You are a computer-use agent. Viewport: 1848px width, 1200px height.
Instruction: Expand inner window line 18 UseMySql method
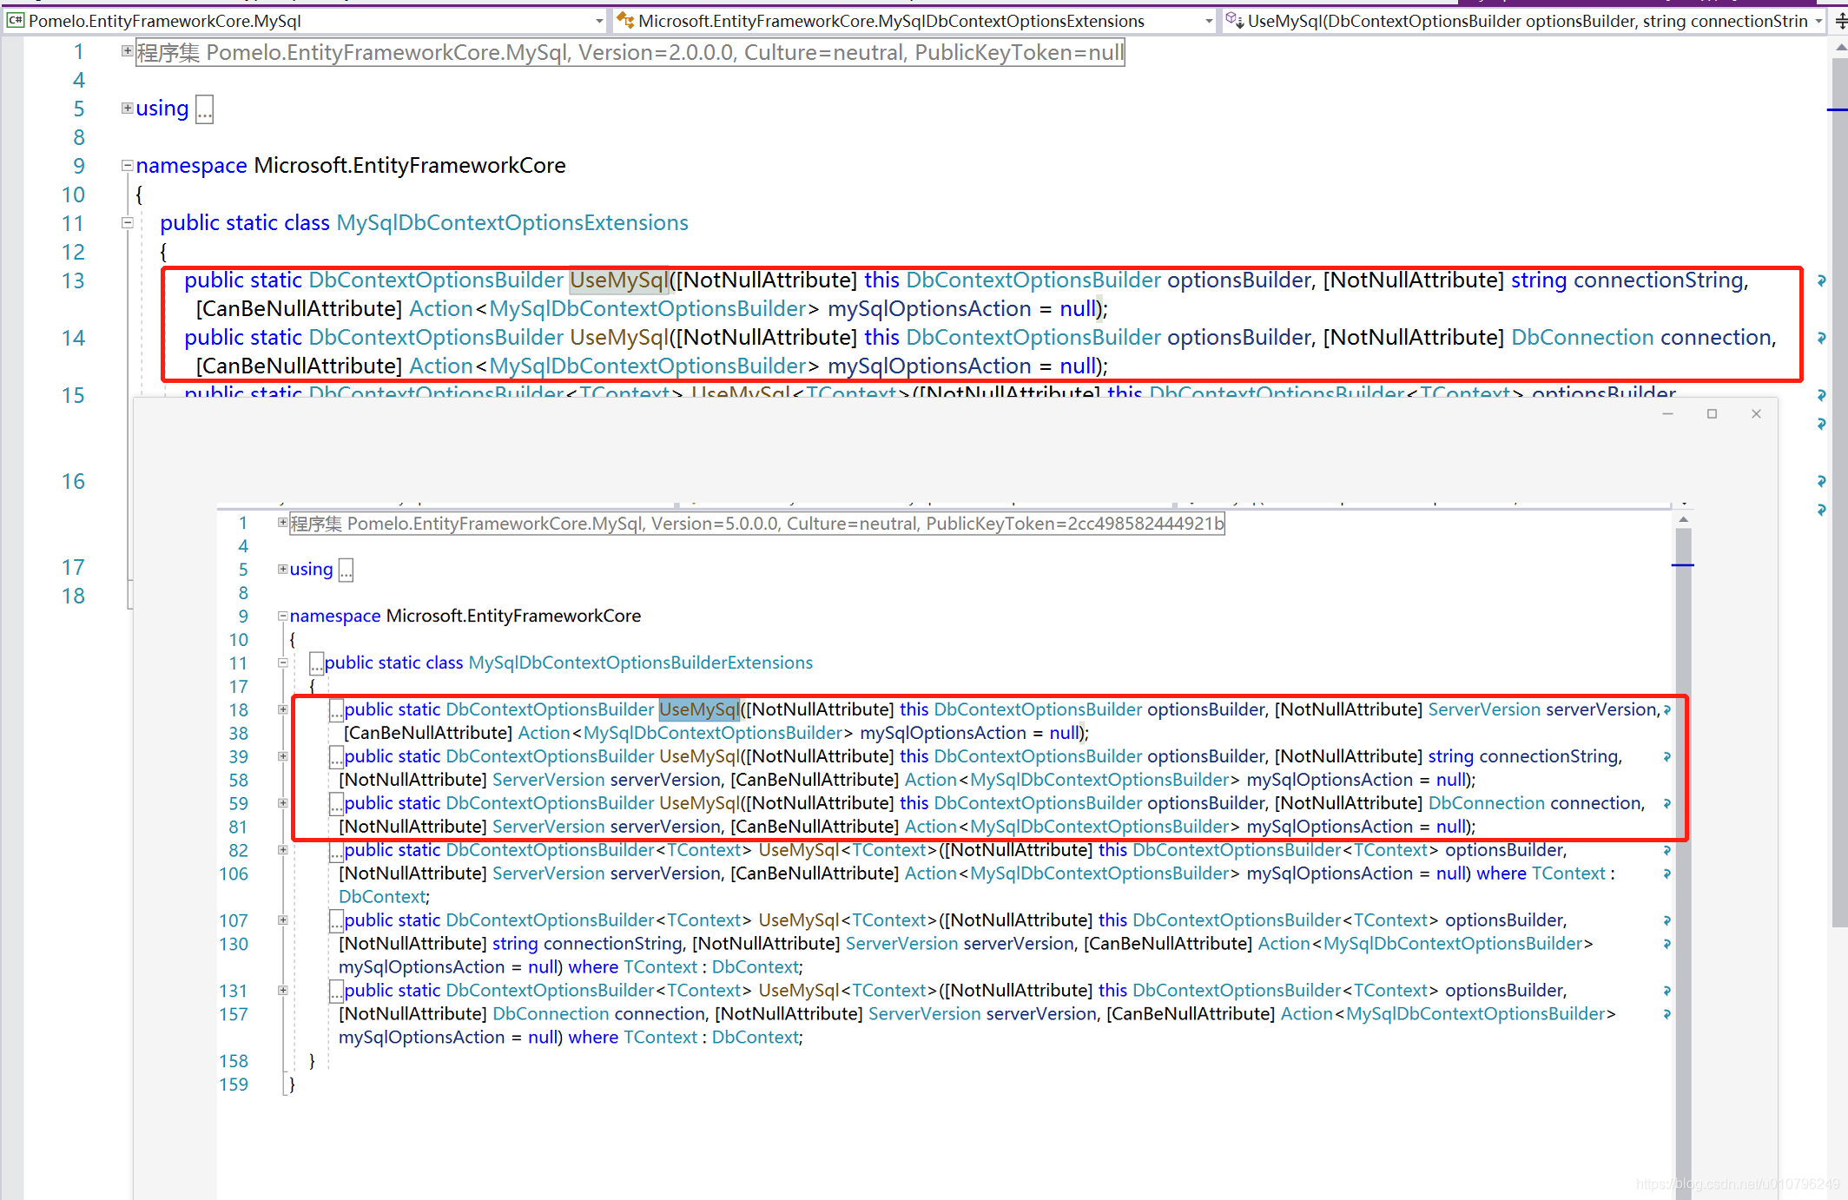tap(282, 709)
